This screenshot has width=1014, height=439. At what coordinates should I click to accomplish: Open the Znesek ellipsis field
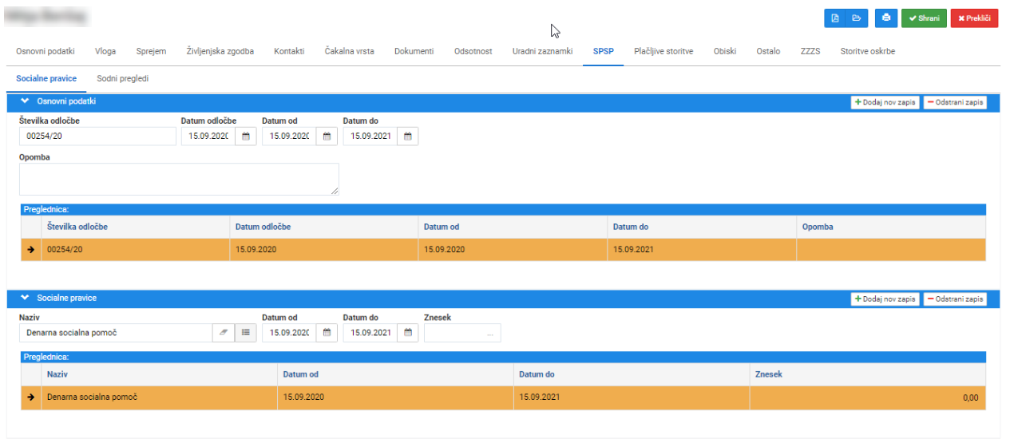pyautogui.click(x=462, y=333)
